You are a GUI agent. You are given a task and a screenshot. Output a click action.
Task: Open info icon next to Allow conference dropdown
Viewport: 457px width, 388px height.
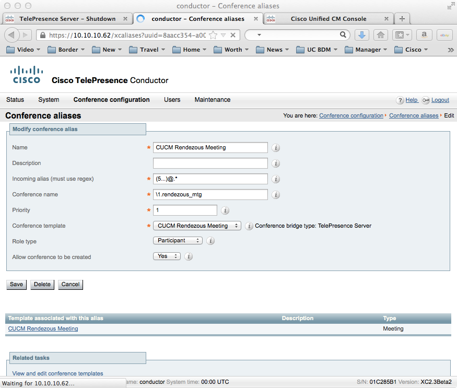[189, 256]
